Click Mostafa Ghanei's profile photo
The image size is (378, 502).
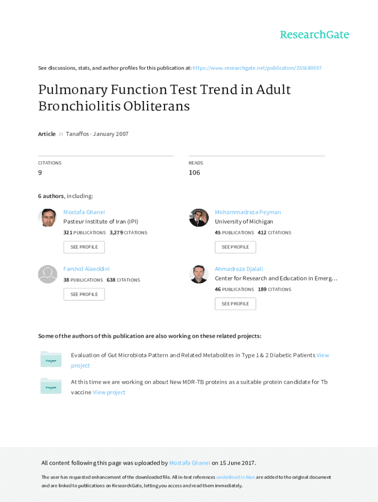tap(48, 218)
